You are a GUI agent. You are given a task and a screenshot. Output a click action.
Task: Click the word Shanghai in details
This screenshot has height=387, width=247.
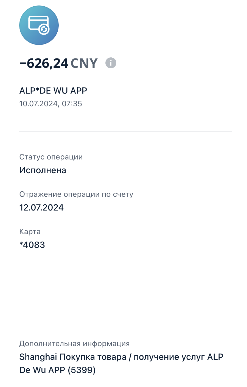[38, 357]
